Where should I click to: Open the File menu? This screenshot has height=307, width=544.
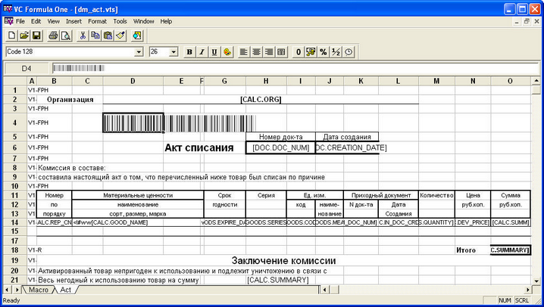pyautogui.click(x=20, y=21)
